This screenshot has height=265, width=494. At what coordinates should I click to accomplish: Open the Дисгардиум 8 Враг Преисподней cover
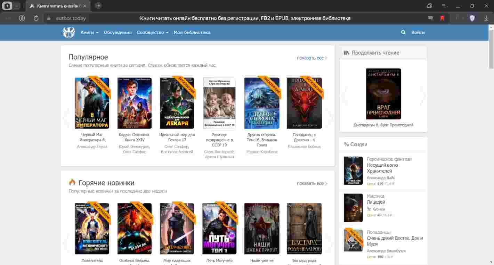(383, 94)
